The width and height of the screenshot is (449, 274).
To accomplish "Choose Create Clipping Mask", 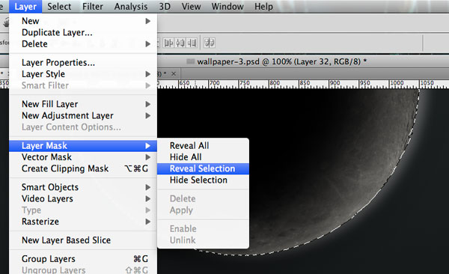I will [x=83, y=168].
